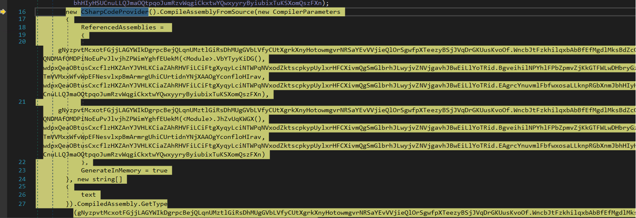The height and width of the screenshot is (218, 636).
Task: Click the 'text' variable on line 26
Action: pyautogui.click(x=89, y=195)
